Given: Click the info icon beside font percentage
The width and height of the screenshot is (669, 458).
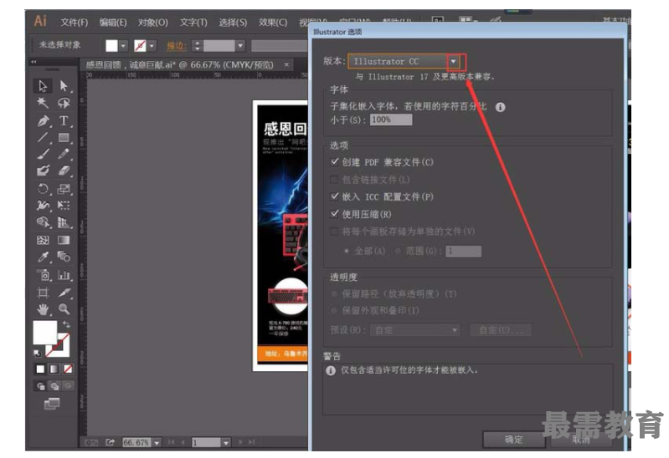Looking at the screenshot, I should [x=500, y=107].
